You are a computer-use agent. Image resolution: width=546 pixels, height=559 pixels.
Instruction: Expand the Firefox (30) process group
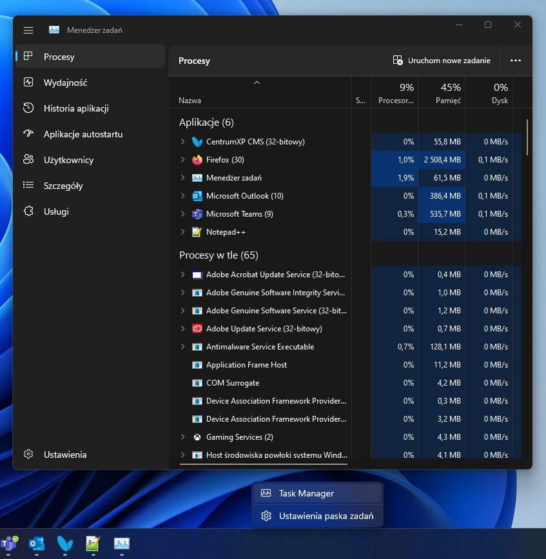[182, 160]
